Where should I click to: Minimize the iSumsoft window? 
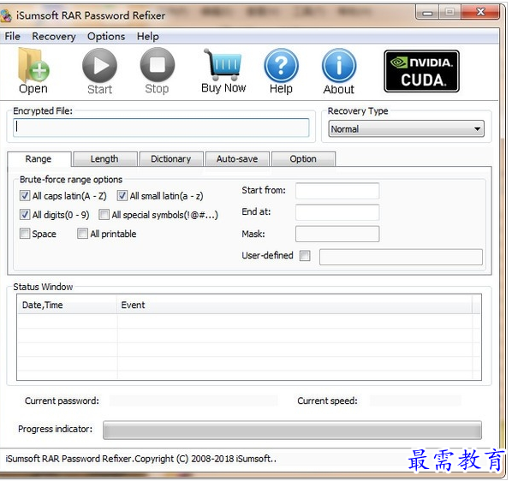tap(427, 13)
